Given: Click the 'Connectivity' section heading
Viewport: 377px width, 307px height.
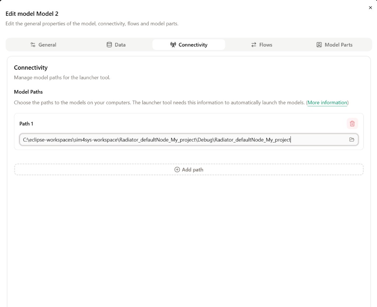Looking at the screenshot, I should 31,68.
